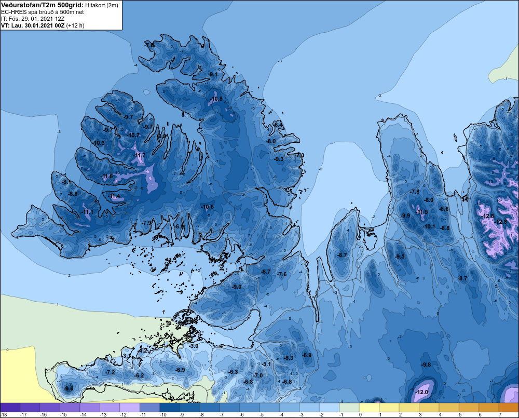Click the map title 'Veðurstofan/T2m 500grid'
This screenshot has width=519, height=418.
pos(42,5)
